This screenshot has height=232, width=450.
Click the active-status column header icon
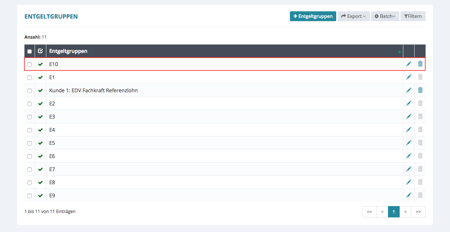pyautogui.click(x=40, y=51)
